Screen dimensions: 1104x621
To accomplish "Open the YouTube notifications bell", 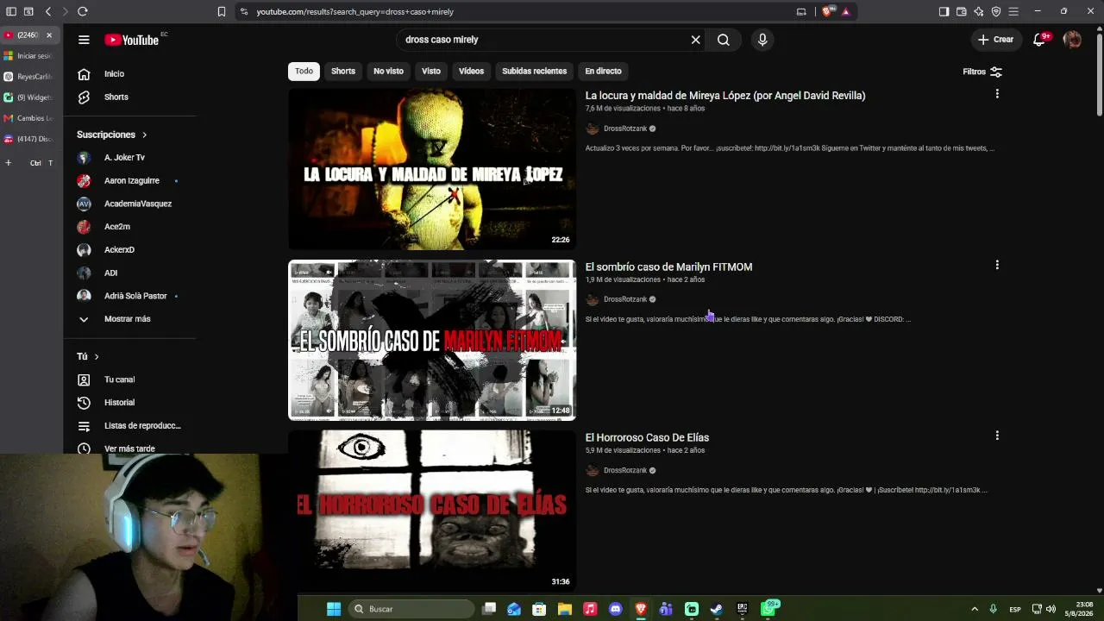I will point(1039,40).
